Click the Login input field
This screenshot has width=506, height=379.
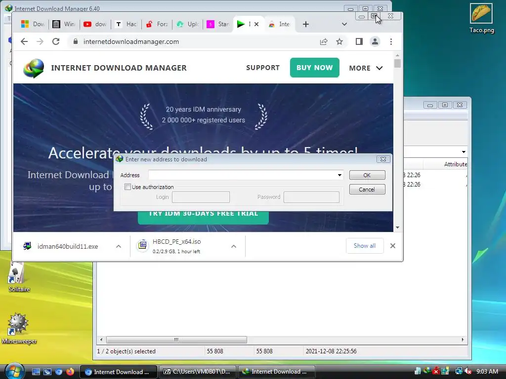[x=201, y=197]
